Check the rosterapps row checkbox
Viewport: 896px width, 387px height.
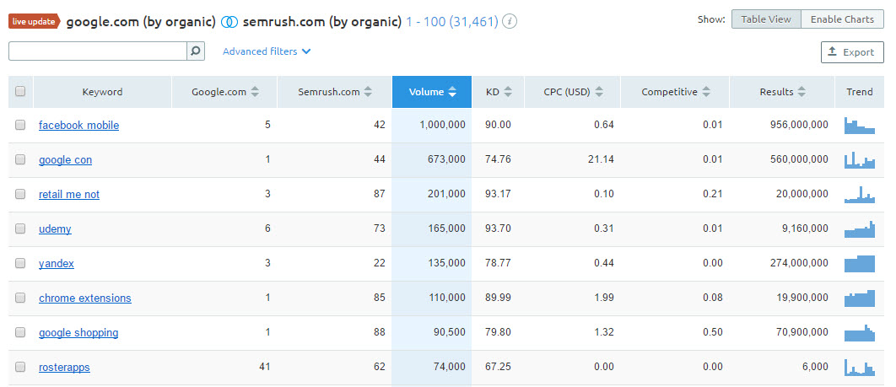pyautogui.click(x=20, y=367)
